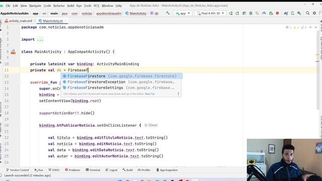Expand the folded import block

click(x=40, y=39)
